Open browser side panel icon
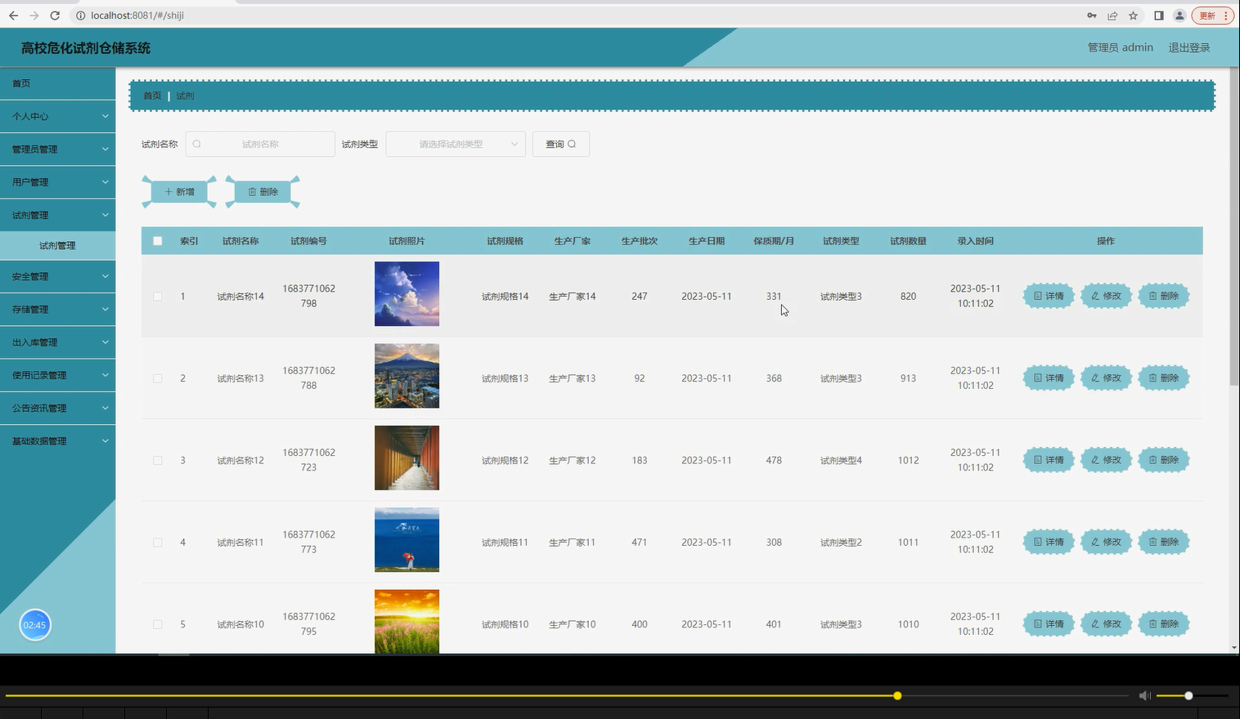The image size is (1240, 719). 1158,16
